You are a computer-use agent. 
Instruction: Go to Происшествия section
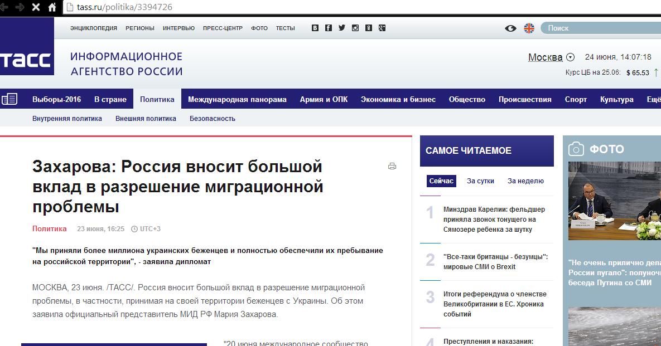pyautogui.click(x=525, y=99)
